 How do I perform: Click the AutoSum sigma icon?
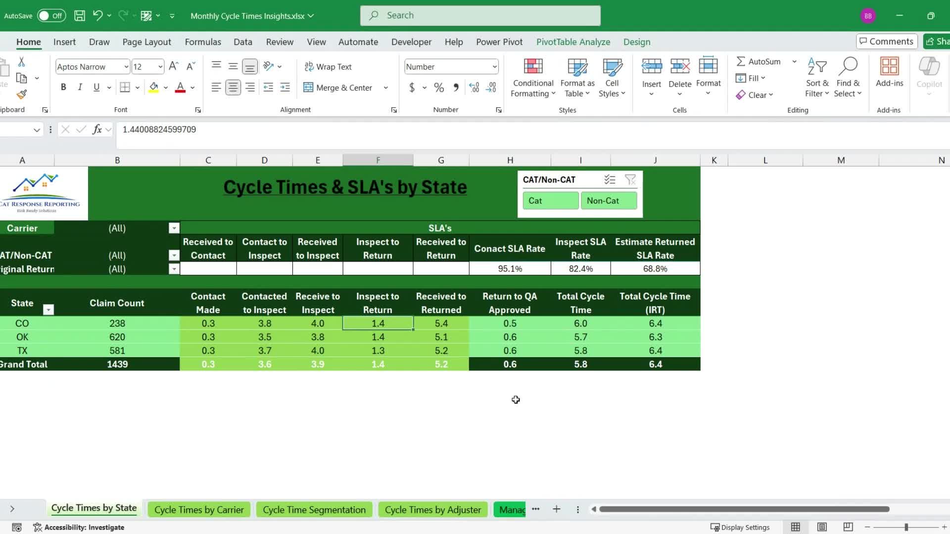(741, 61)
